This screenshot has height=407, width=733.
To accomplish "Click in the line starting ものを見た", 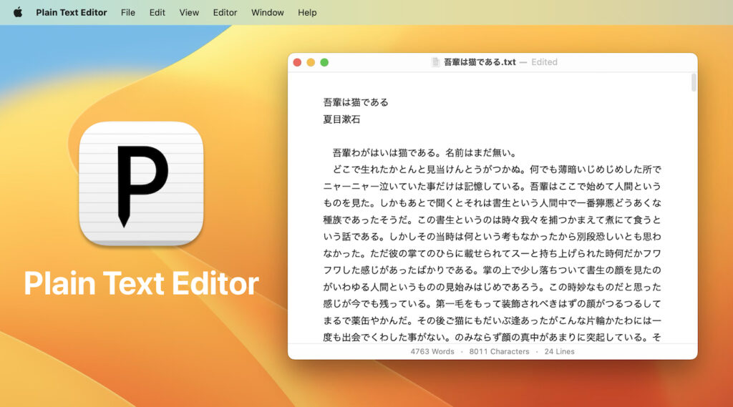I will coord(492,203).
